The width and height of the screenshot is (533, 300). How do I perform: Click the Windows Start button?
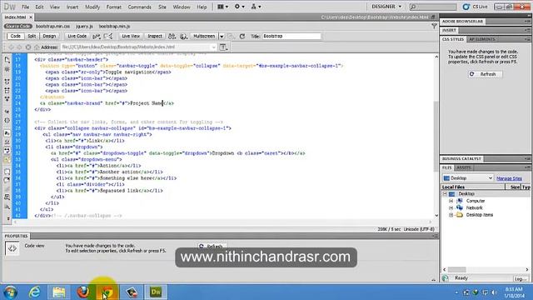point(10,292)
